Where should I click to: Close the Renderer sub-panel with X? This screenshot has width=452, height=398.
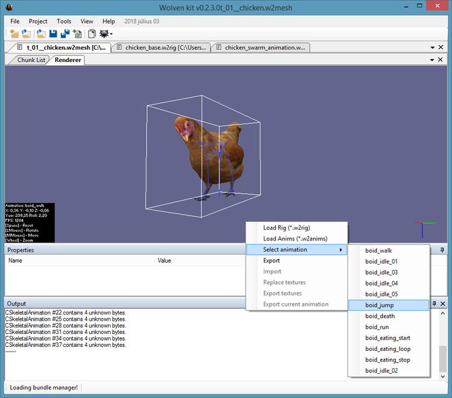[440, 59]
